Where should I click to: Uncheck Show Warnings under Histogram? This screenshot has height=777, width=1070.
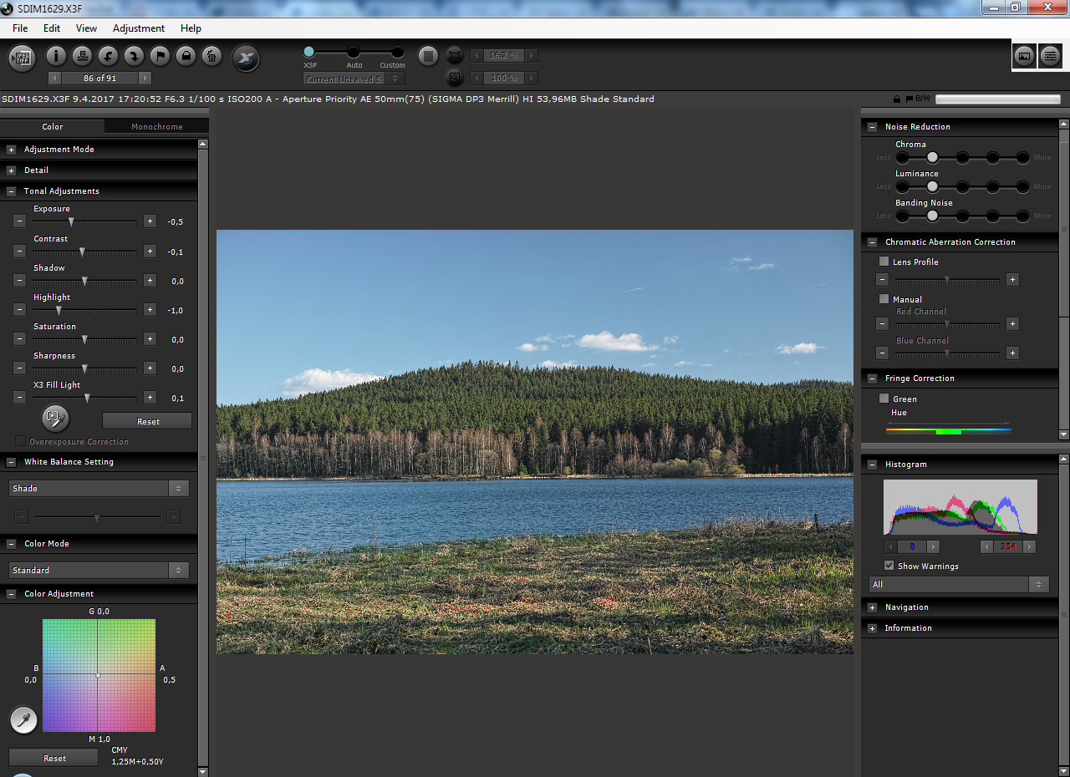[889, 566]
